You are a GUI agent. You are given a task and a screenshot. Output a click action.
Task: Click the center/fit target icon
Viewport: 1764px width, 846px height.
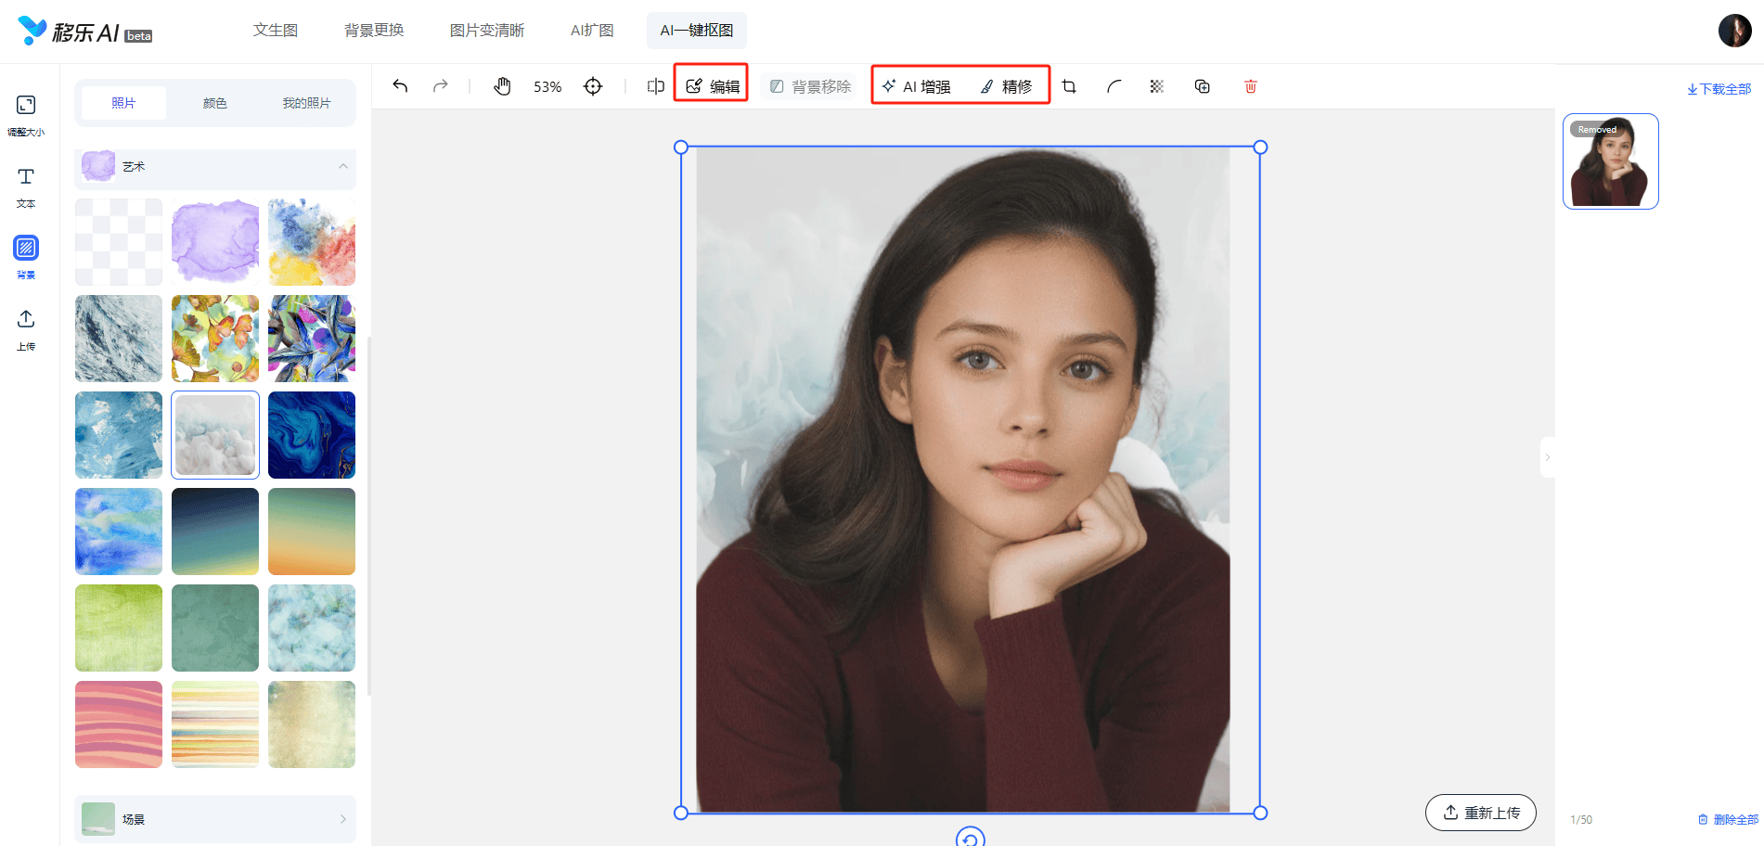click(593, 86)
